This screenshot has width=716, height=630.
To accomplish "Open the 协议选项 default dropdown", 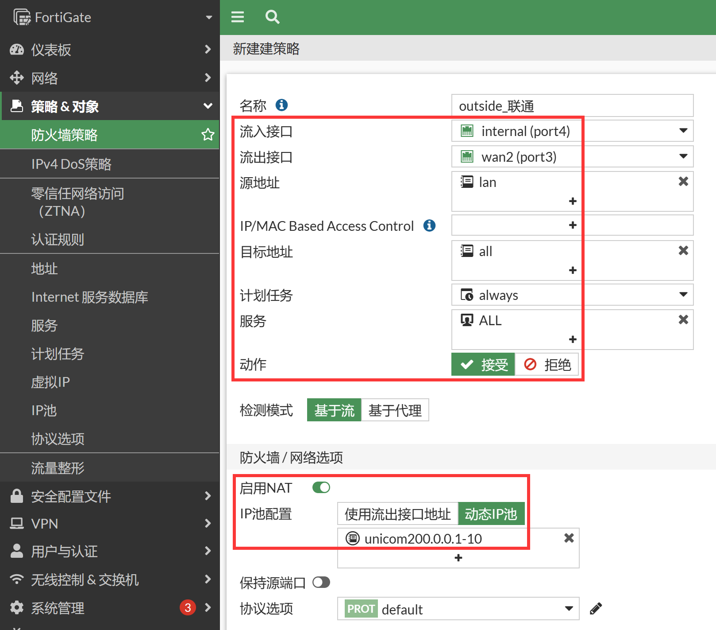I will point(458,609).
